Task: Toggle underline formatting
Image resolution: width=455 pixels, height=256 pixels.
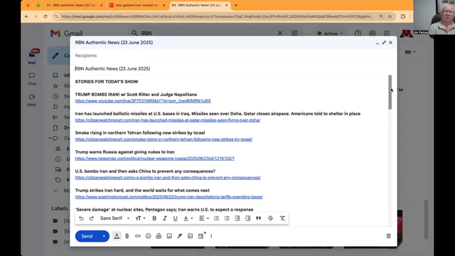Action: pos(175,218)
